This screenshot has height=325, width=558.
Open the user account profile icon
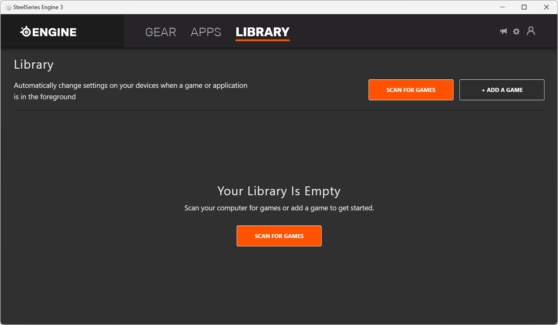pos(531,31)
